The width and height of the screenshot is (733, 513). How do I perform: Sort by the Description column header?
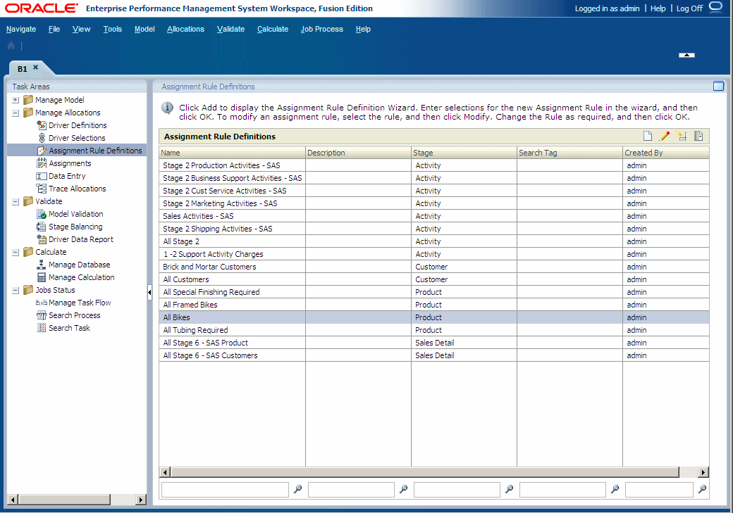click(x=359, y=153)
